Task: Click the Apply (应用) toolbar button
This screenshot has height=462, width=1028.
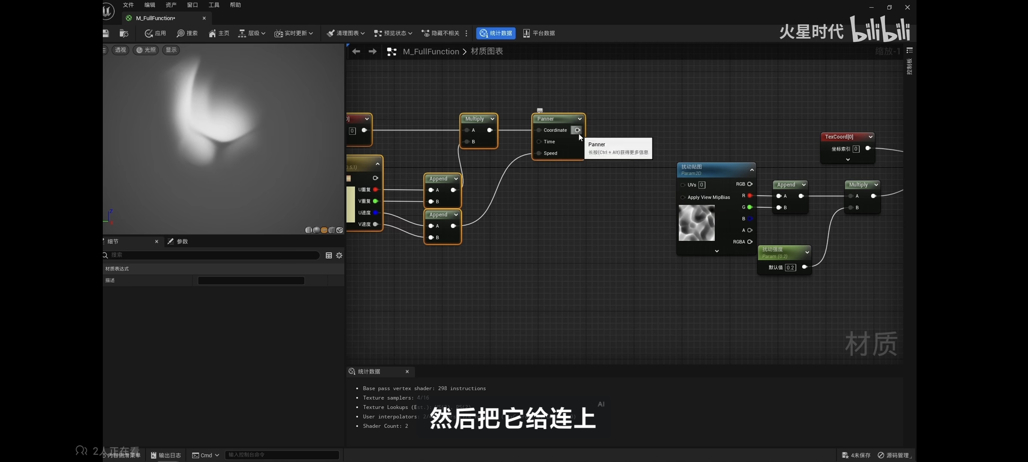Action: [155, 33]
